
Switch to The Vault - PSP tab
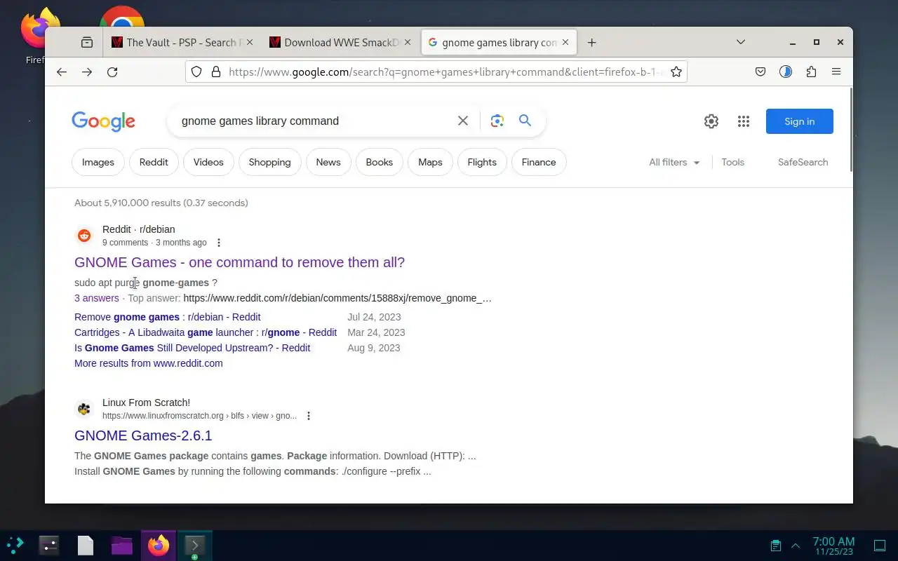(x=181, y=42)
